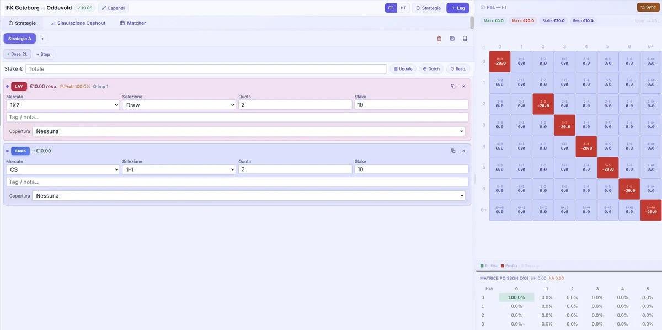662x330 pixels.
Task: Open Selezione dropdown showing 1-1
Action: [179, 169]
